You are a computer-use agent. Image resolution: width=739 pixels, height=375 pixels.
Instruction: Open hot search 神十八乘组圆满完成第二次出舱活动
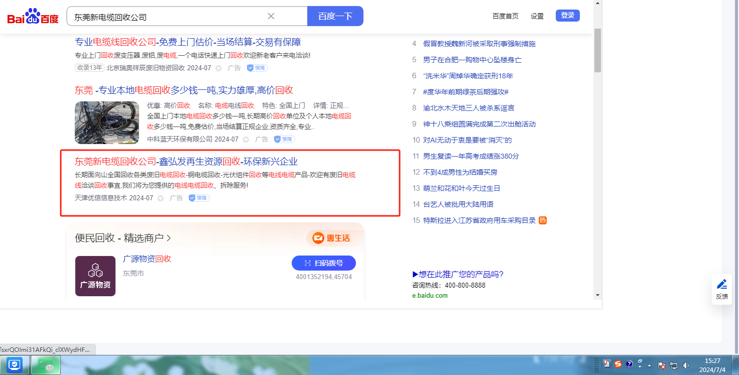[x=479, y=124]
